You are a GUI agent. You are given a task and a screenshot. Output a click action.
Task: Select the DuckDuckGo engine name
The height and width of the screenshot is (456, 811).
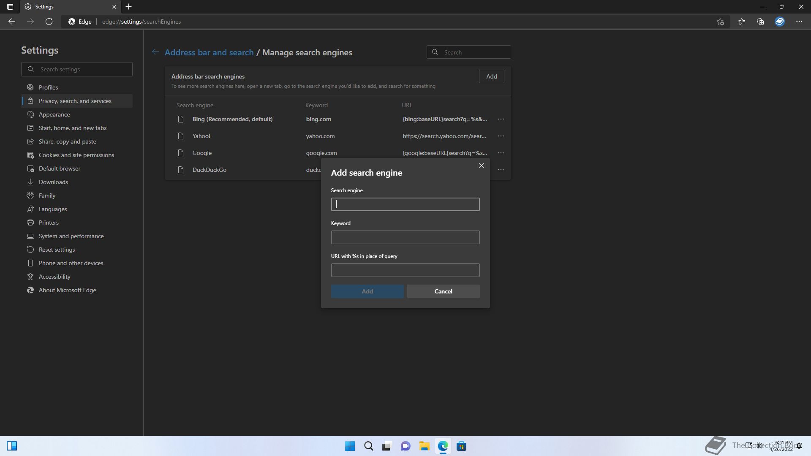coord(210,170)
